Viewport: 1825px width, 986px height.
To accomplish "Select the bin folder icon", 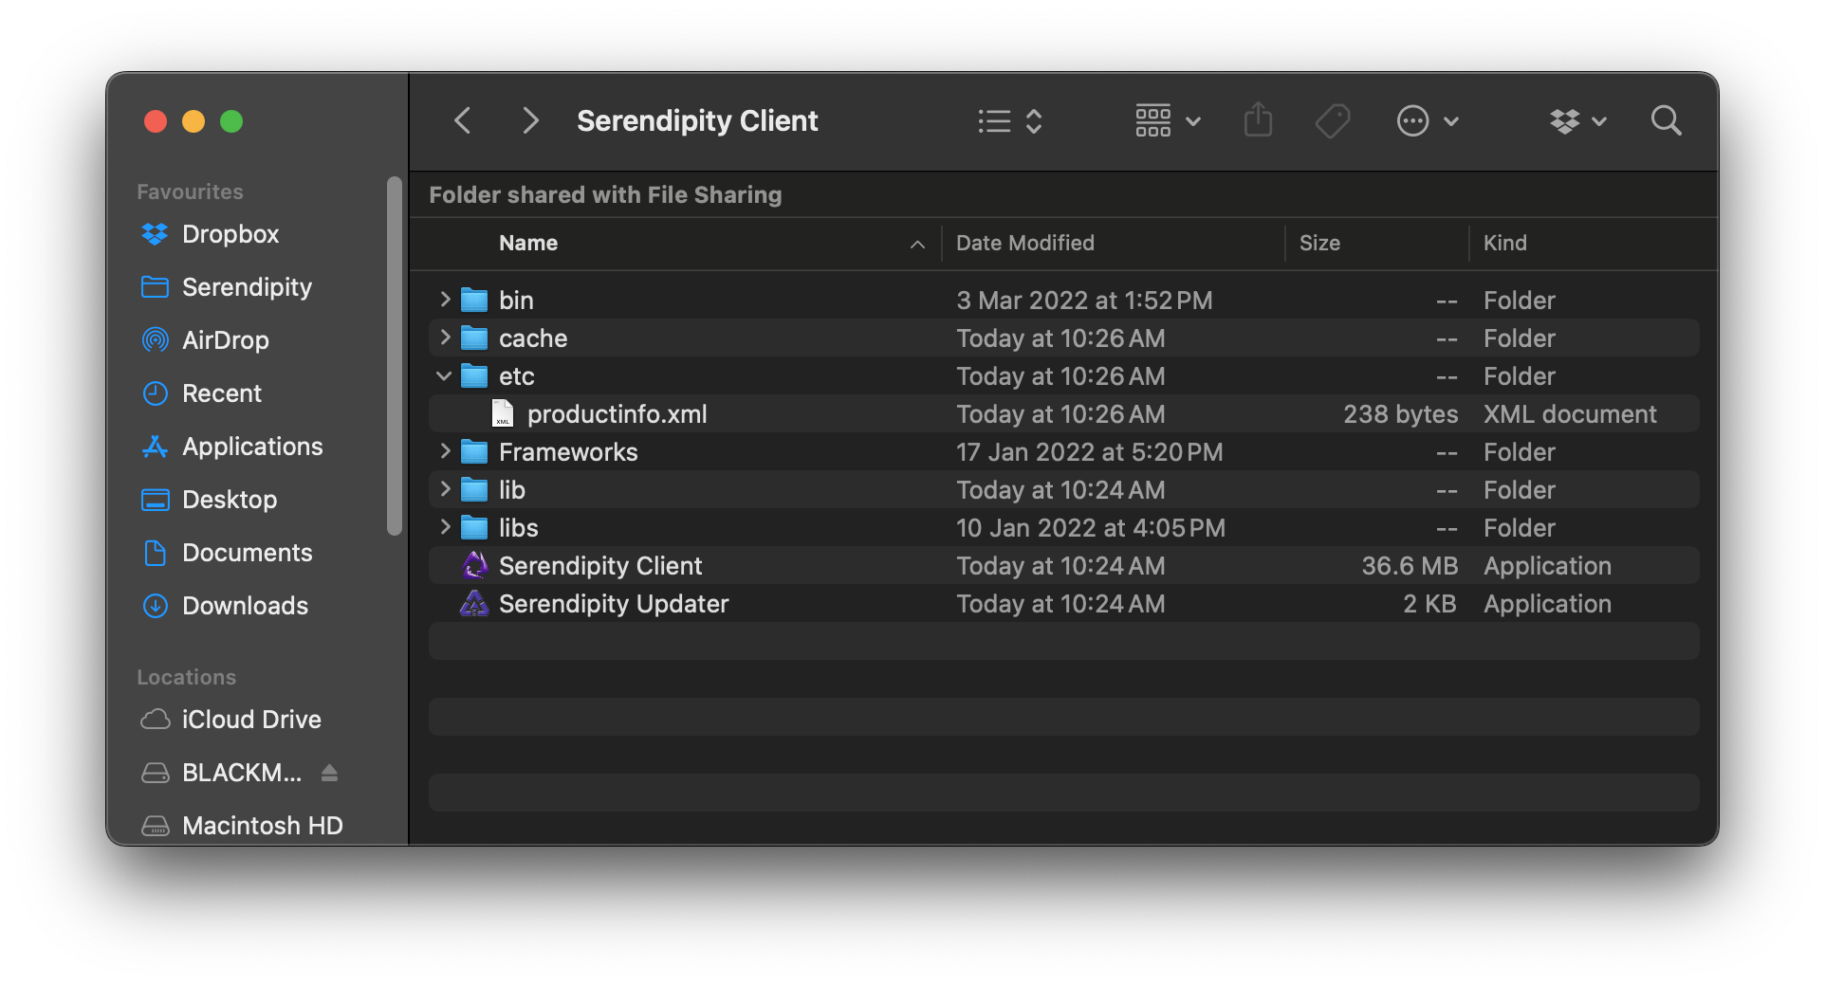I will point(474,301).
